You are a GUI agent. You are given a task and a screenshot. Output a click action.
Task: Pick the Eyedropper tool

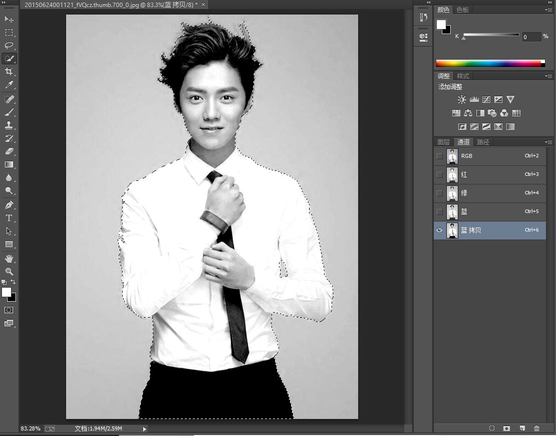pos(9,85)
